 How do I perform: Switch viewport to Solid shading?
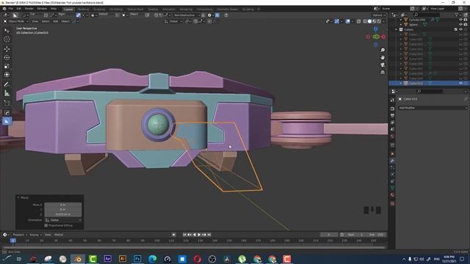pos(369,21)
